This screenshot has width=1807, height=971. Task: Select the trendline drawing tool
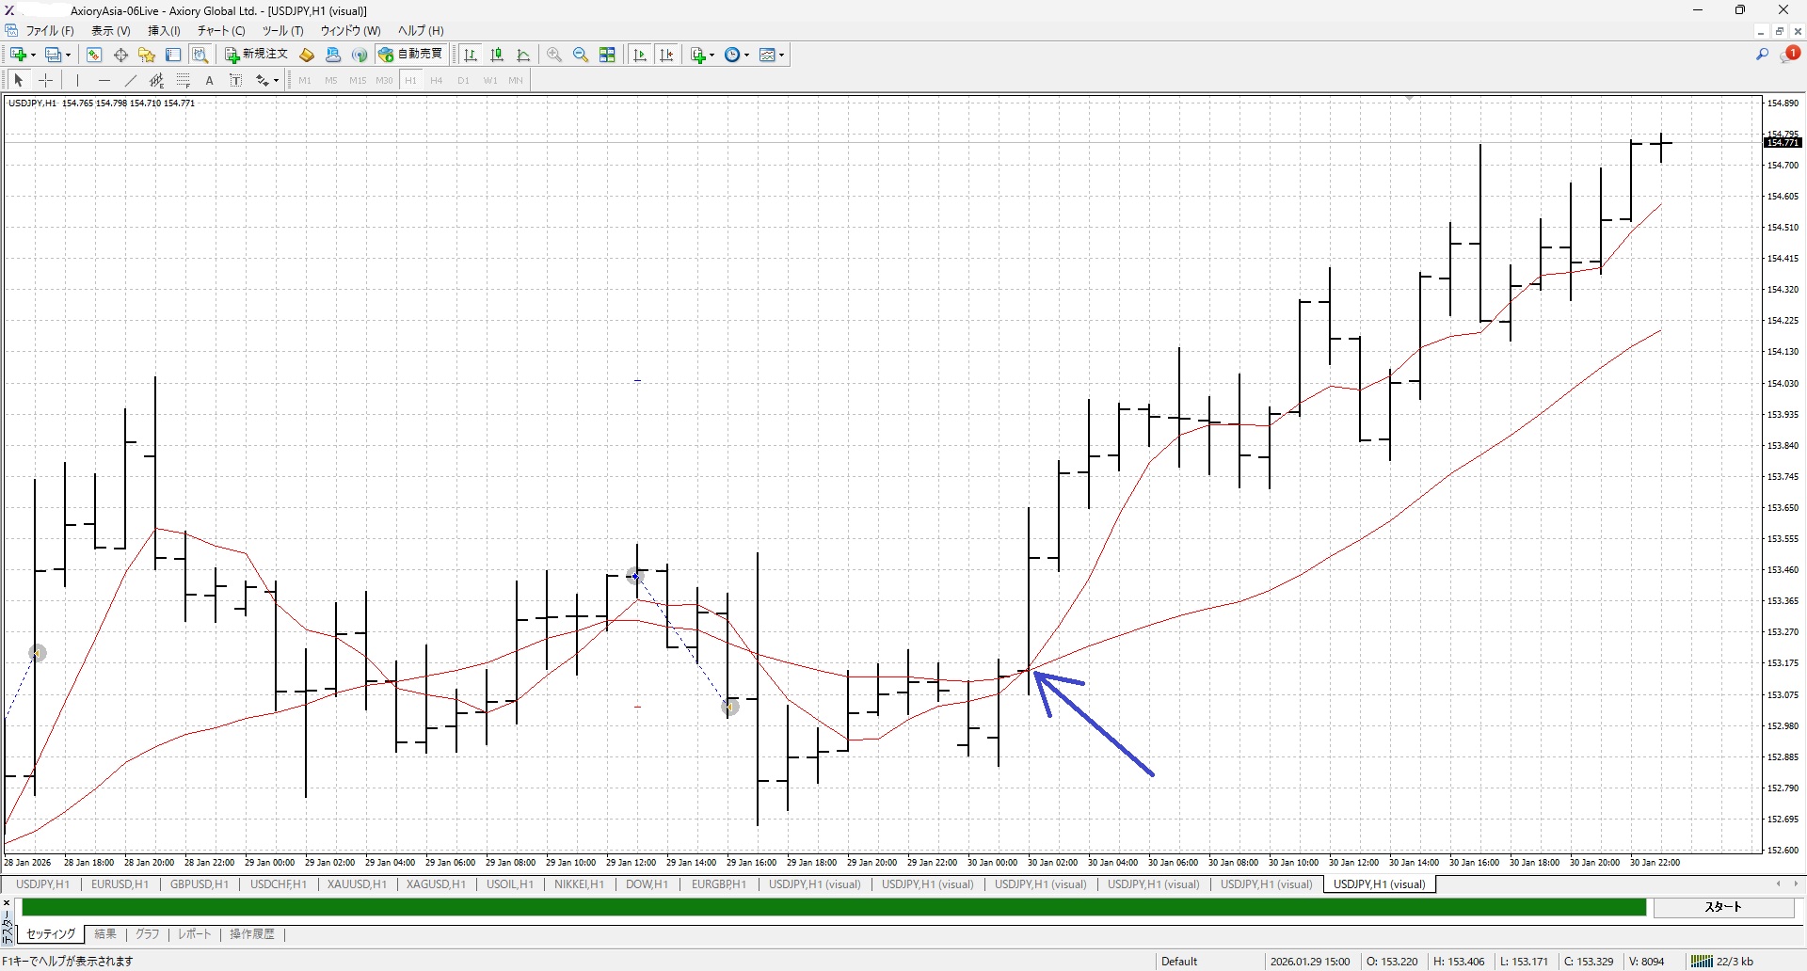(131, 81)
